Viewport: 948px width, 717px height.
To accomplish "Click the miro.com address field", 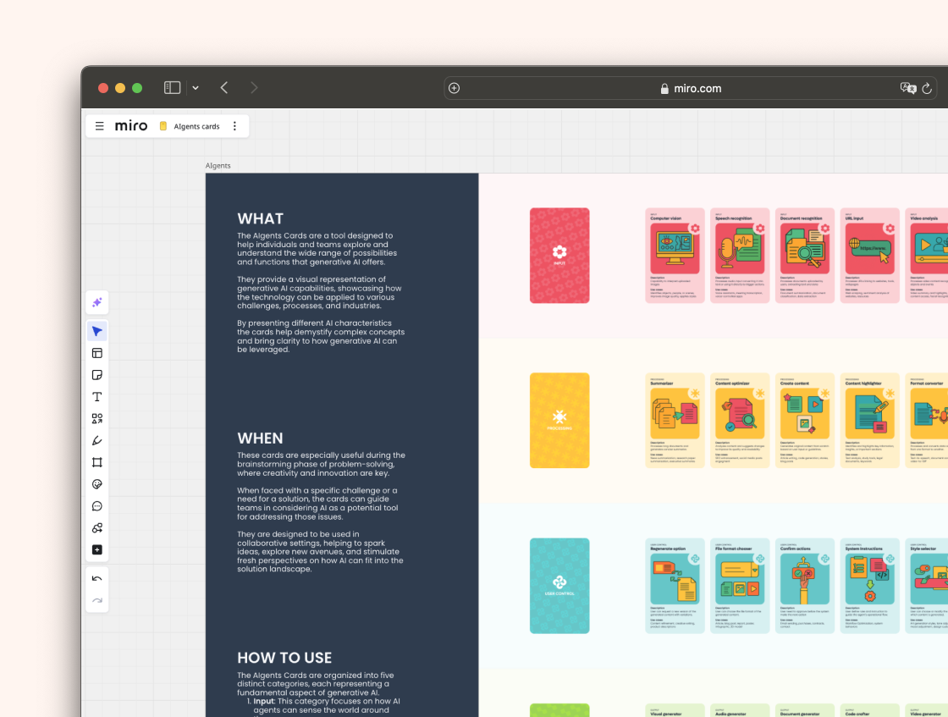I will click(x=691, y=88).
